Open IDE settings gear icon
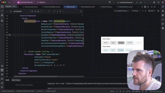This screenshot has height=93, width=165. (163, 2)
